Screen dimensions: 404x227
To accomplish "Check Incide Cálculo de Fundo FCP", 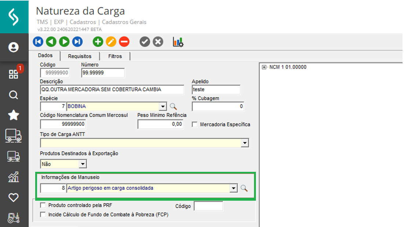I will pyautogui.click(x=43, y=215).
